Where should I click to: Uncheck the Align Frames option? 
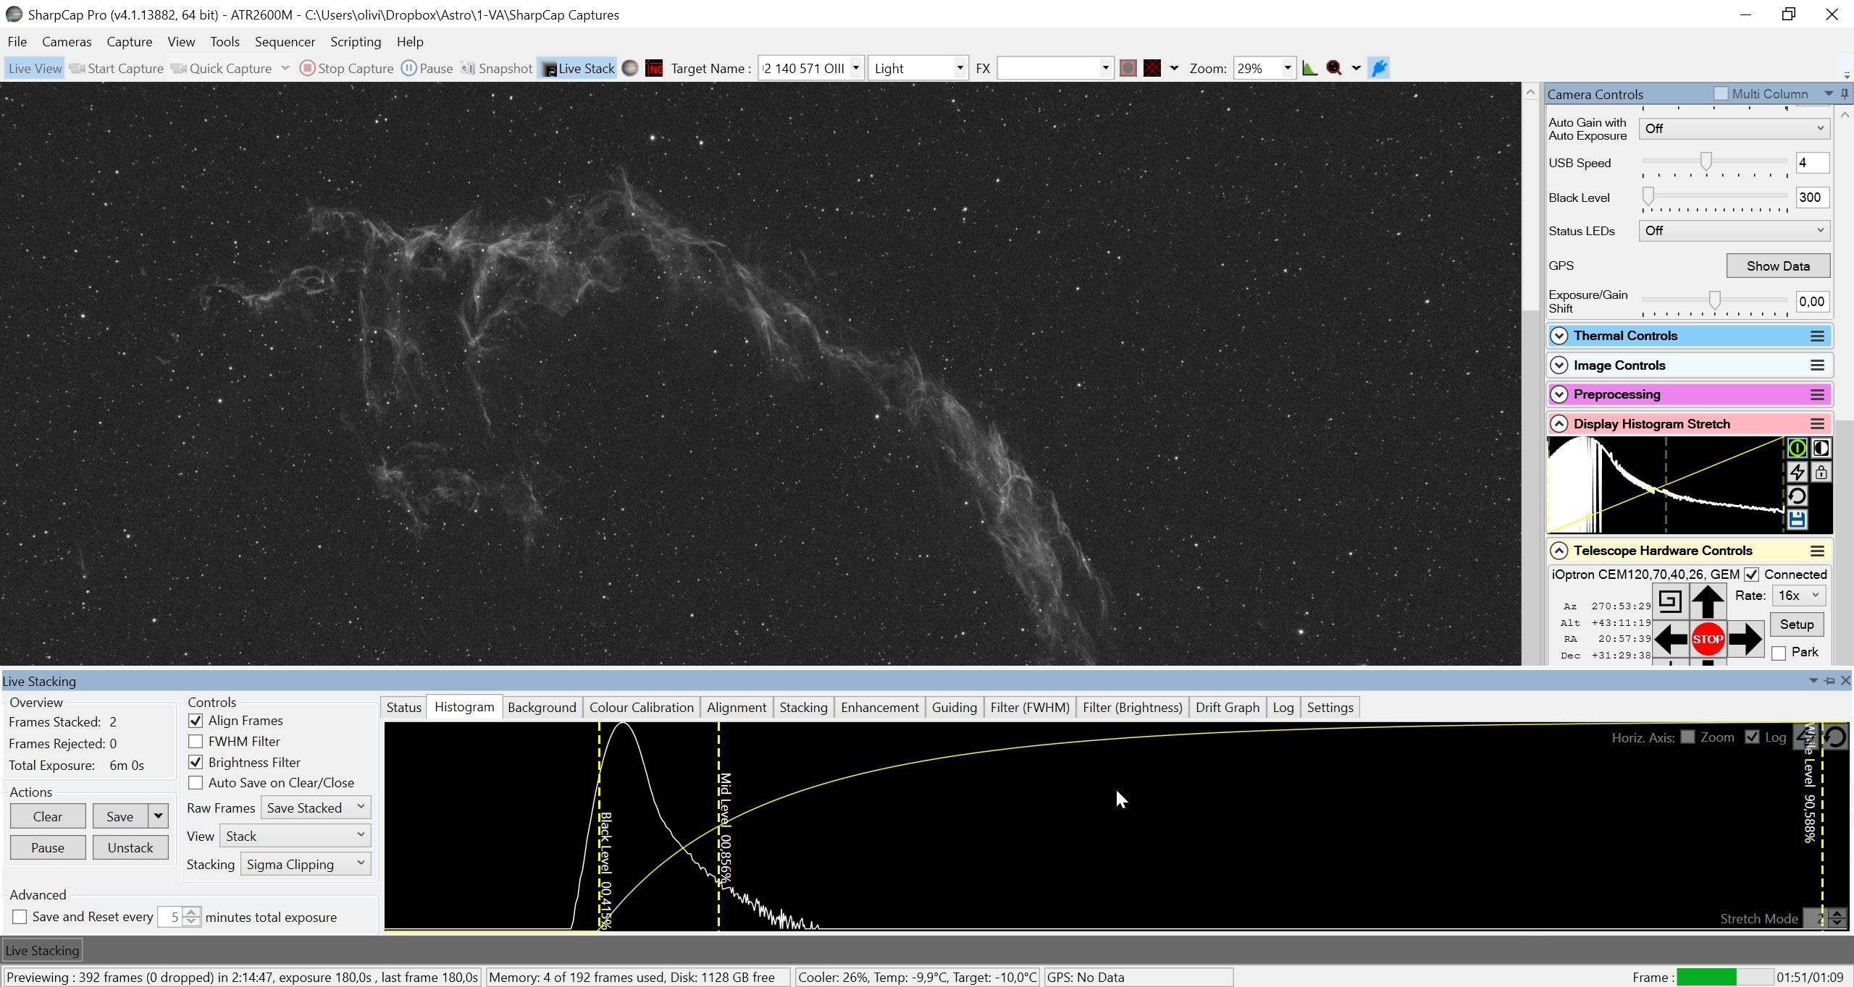(196, 721)
